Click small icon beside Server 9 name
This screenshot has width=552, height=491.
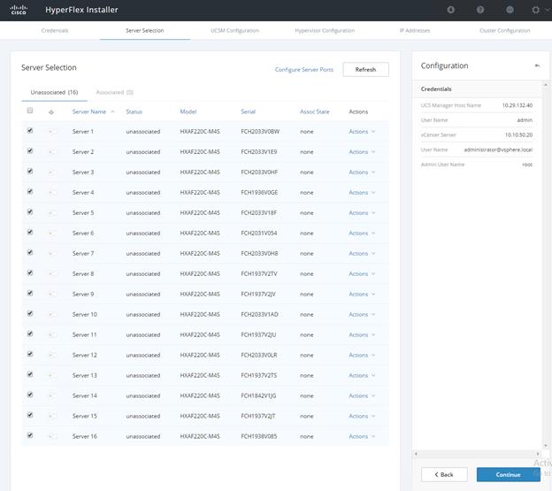click(x=52, y=295)
